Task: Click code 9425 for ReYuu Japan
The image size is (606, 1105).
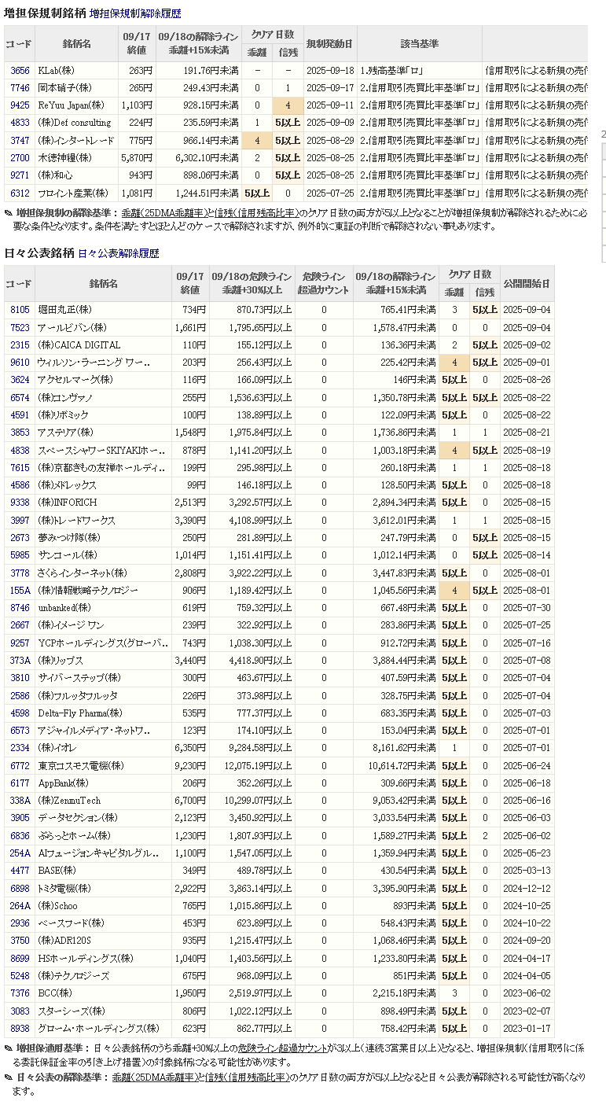Action: pos(20,105)
